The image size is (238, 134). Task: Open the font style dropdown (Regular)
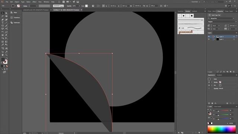coord(236,22)
